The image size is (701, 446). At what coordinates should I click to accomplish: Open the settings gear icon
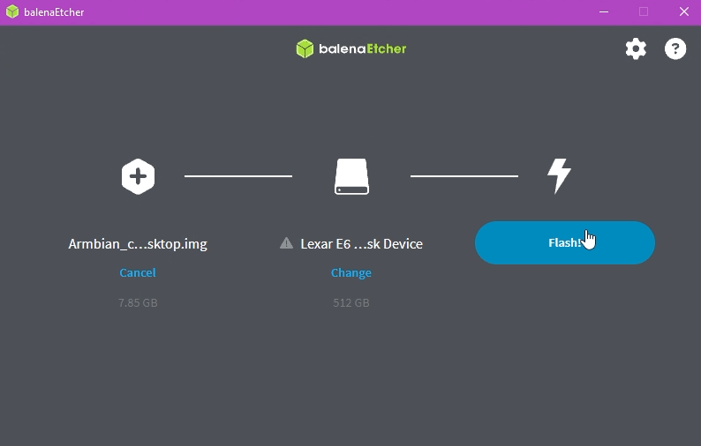(x=636, y=48)
